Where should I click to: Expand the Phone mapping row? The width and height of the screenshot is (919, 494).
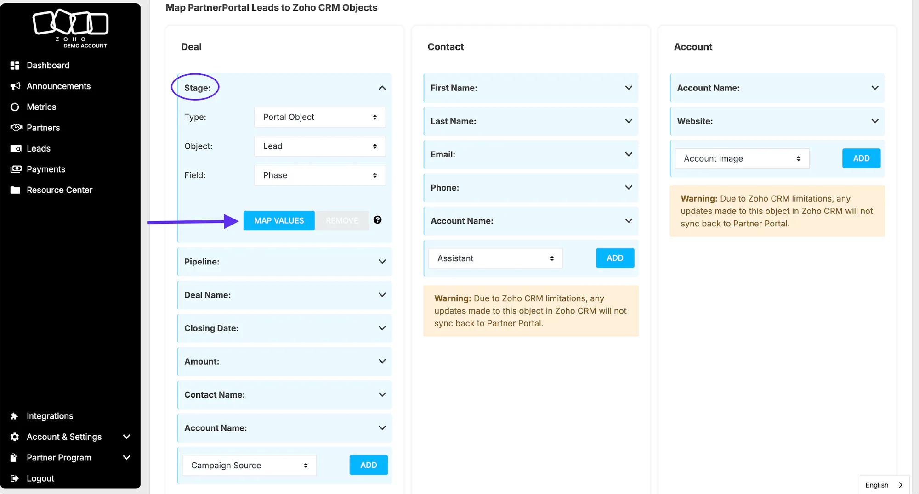point(531,188)
